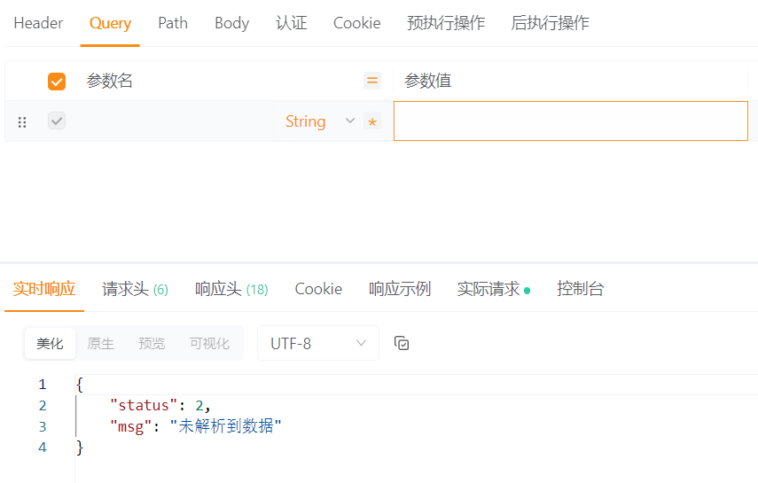Open the 预执行操作 tab

click(x=446, y=23)
